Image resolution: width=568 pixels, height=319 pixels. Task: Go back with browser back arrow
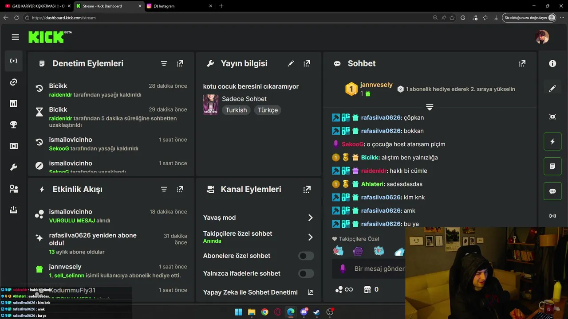(x=6, y=18)
